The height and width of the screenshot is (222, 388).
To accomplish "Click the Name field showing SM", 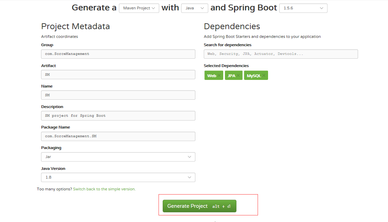I will (118, 95).
